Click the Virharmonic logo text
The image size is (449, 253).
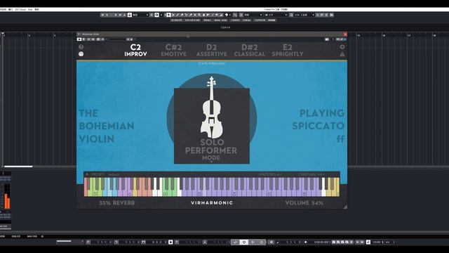212,203
